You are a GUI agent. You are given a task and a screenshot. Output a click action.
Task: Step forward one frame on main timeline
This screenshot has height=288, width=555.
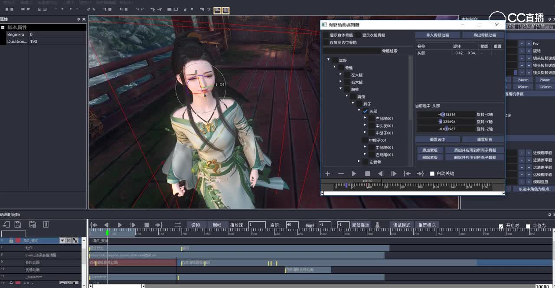[133, 225]
